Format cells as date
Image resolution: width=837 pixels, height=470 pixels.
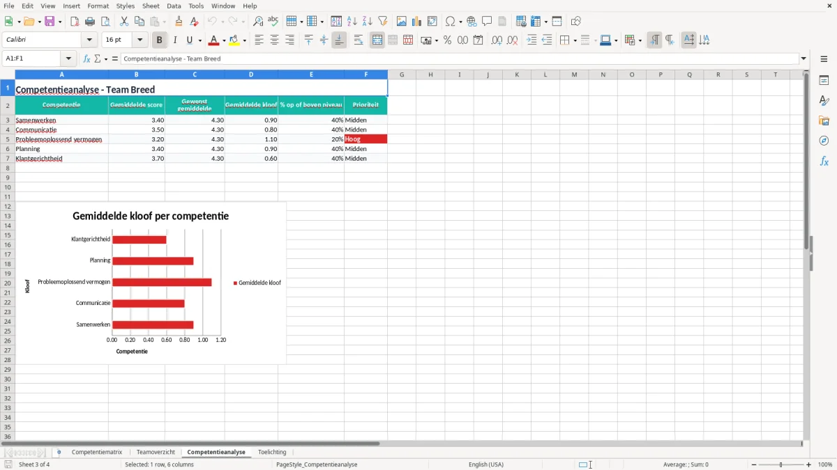pos(478,40)
